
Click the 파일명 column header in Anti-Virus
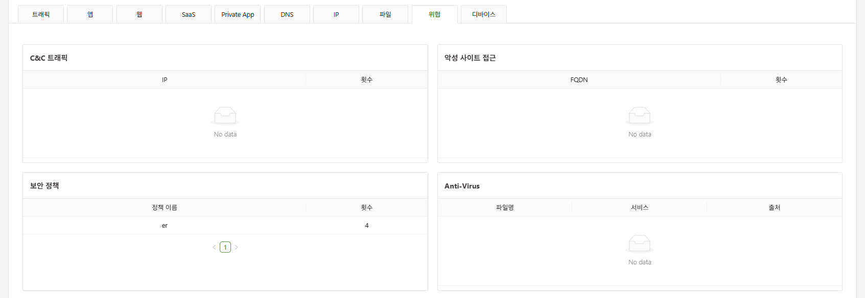505,207
